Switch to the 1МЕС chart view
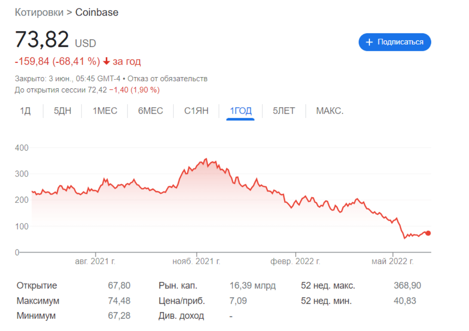Screen dimensions: 469x331 tap(104, 111)
